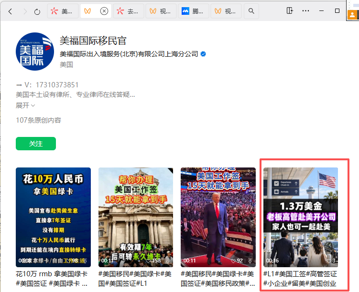This screenshot has width=359, height=292.
Task: Switch to the last '视...' tab
Action: point(226,11)
